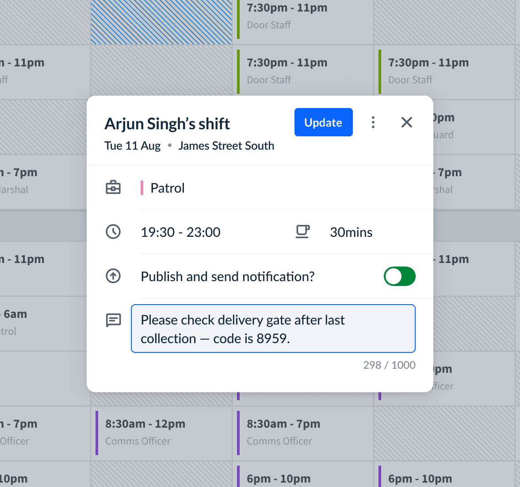Click the briefcase role icon
The width and height of the screenshot is (520, 487).
(113, 188)
